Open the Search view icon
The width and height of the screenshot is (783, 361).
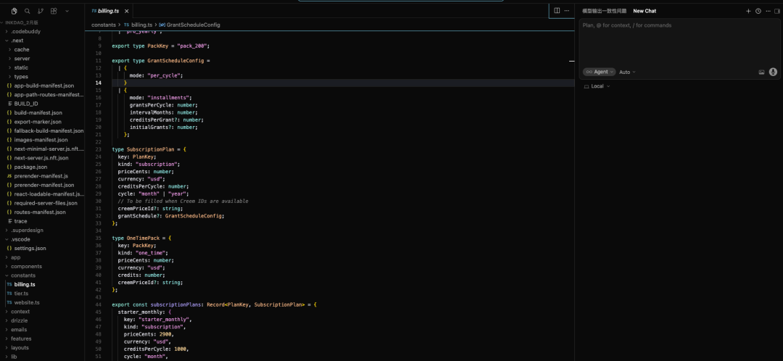click(28, 11)
